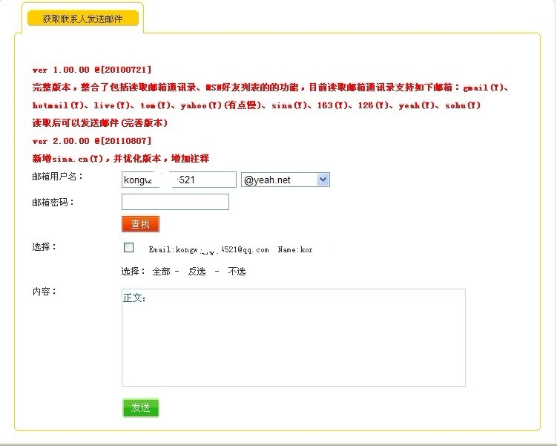Select all contacts with 全部 link
This screenshot has width=557, height=446.
[x=161, y=272]
